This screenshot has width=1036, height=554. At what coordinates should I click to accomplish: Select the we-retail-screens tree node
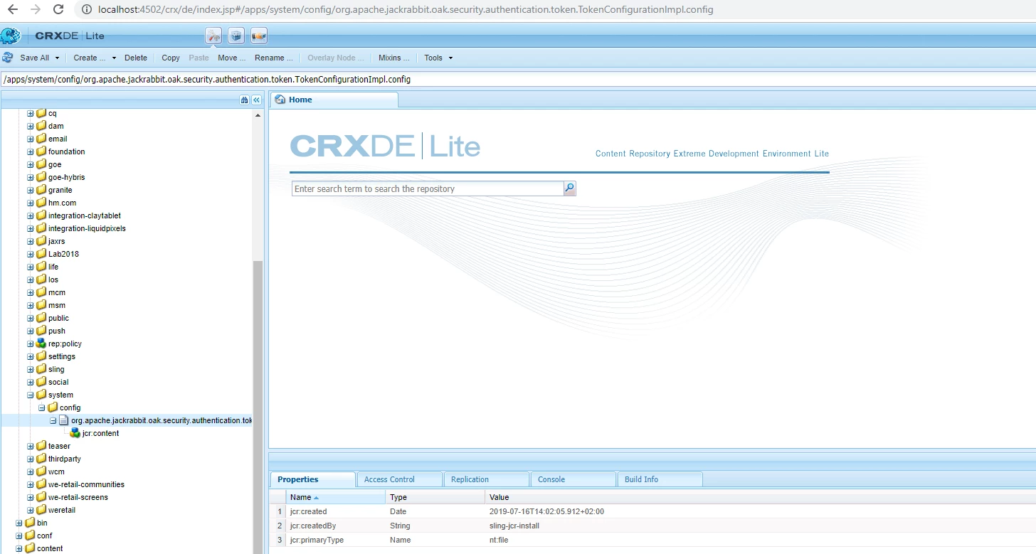coord(78,497)
